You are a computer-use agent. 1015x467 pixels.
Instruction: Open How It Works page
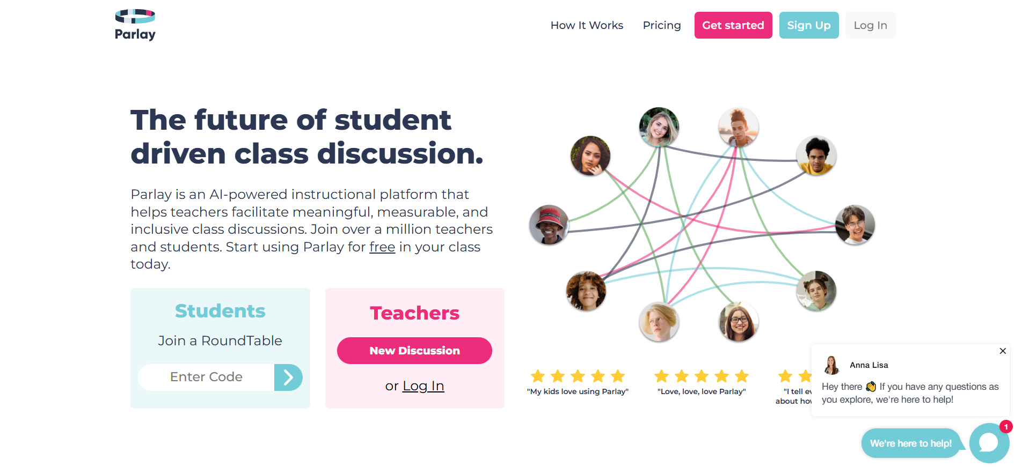[587, 25]
